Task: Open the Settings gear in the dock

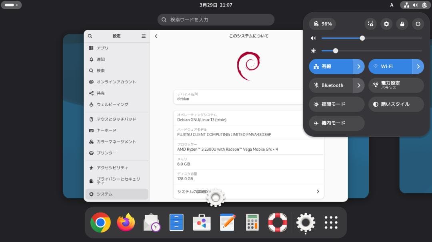Action: coord(306,222)
